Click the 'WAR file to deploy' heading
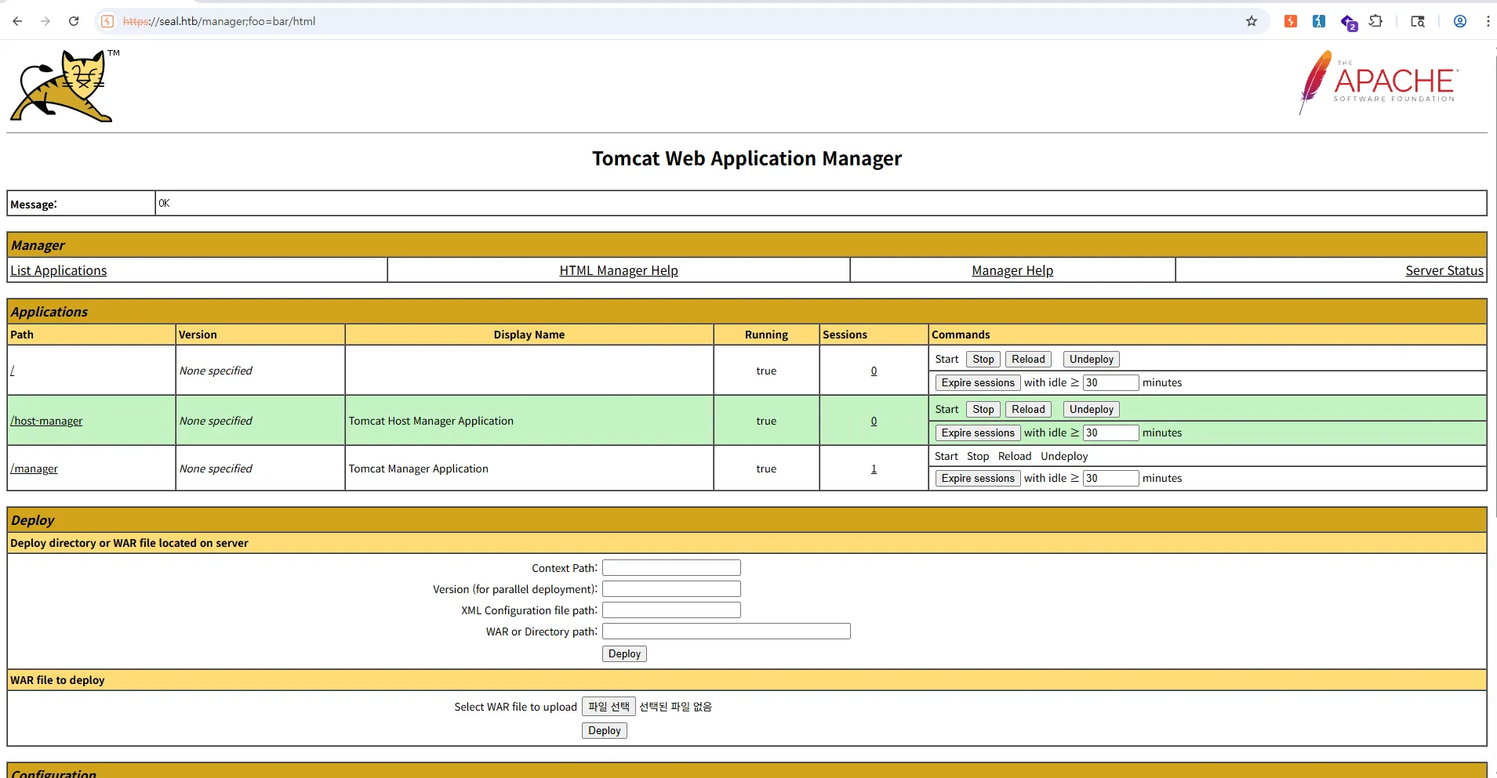 tap(57, 680)
